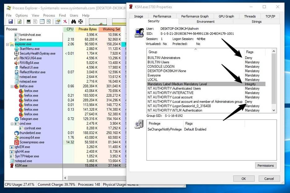Open the Options menu
Screen dimensions: 290x193
[21, 15]
